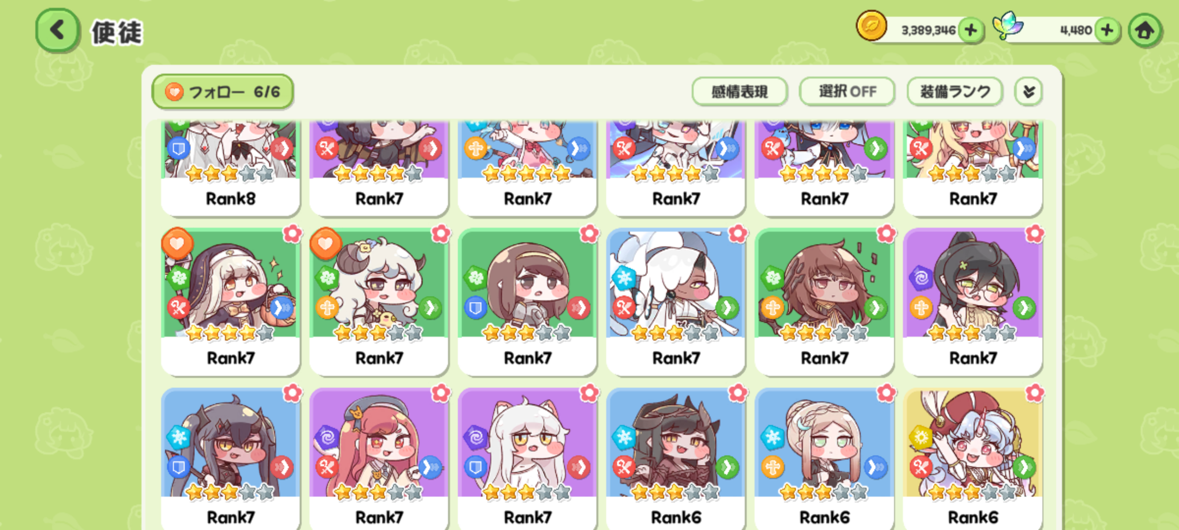Click the star rating on pink-haired beret apostle
The width and height of the screenshot is (1179, 530).
[378, 492]
